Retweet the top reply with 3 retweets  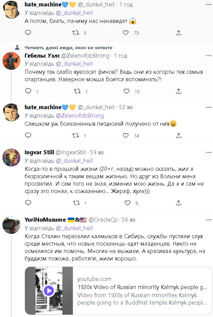tap(76, 33)
